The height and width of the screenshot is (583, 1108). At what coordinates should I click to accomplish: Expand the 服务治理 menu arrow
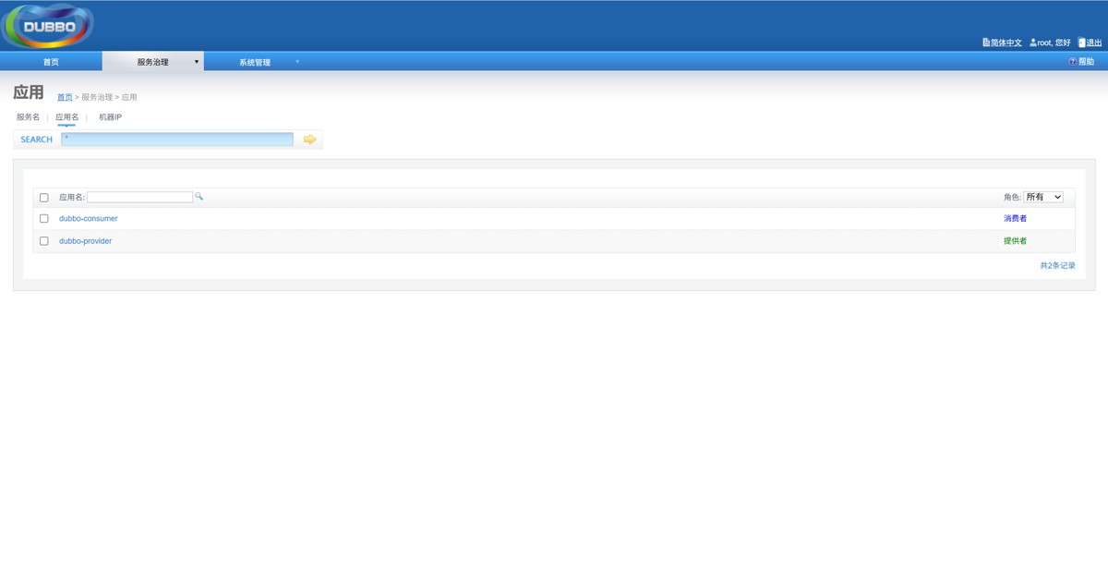pos(197,62)
